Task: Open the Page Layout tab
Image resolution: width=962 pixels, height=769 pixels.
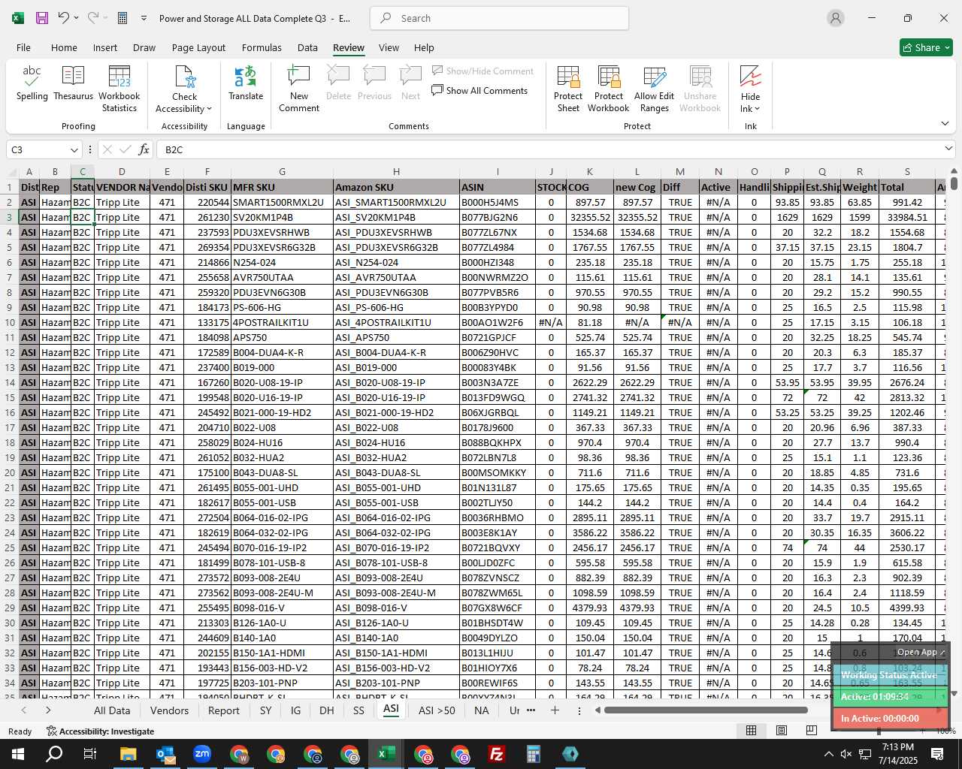Action: [x=198, y=47]
